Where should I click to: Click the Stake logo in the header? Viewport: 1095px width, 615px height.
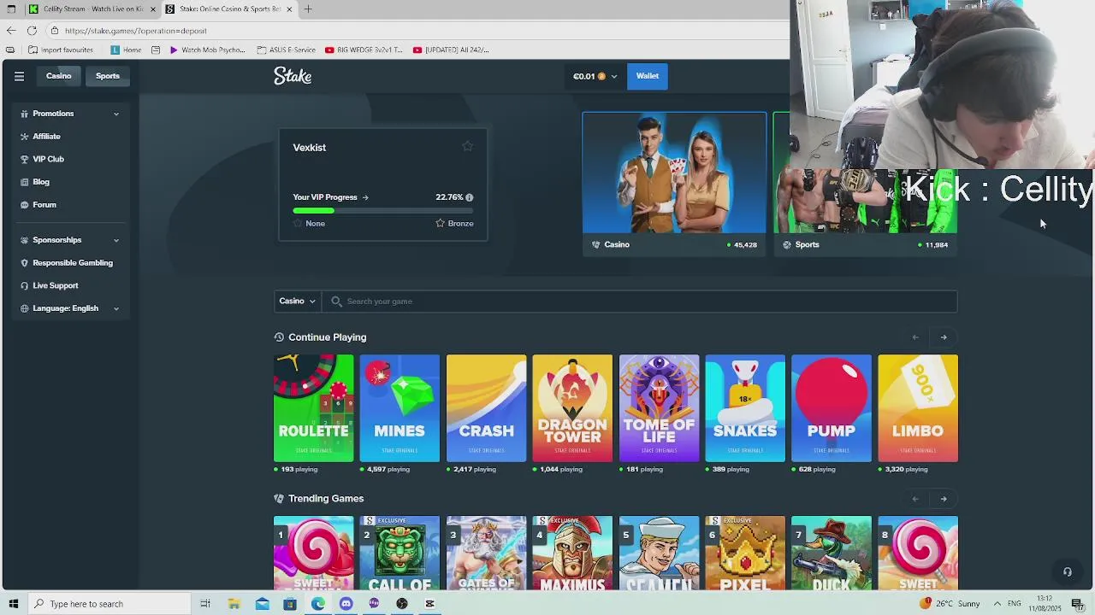(x=293, y=76)
